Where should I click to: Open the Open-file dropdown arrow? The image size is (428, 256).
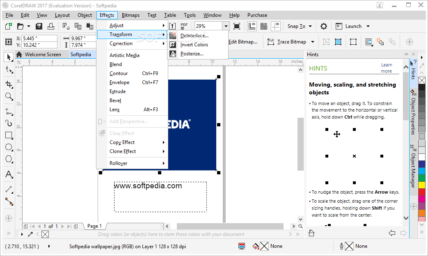29,27
